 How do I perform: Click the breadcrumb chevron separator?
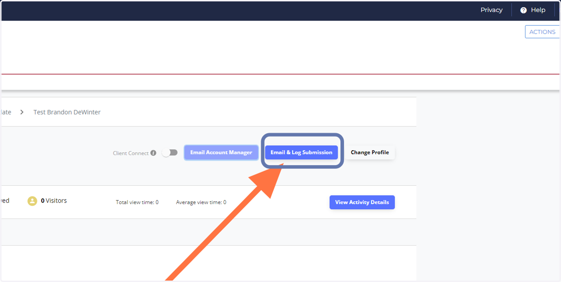click(x=22, y=113)
